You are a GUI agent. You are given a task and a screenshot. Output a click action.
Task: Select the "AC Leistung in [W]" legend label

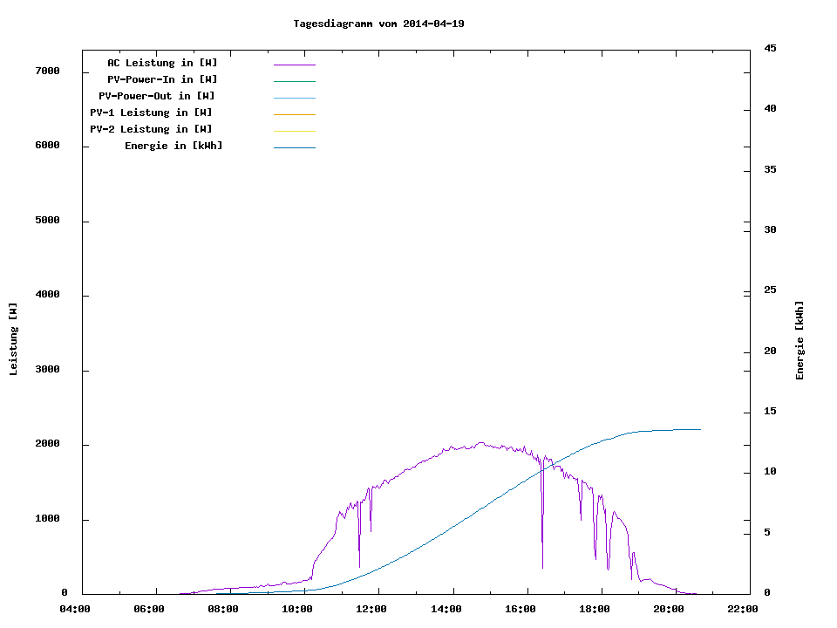162,63
